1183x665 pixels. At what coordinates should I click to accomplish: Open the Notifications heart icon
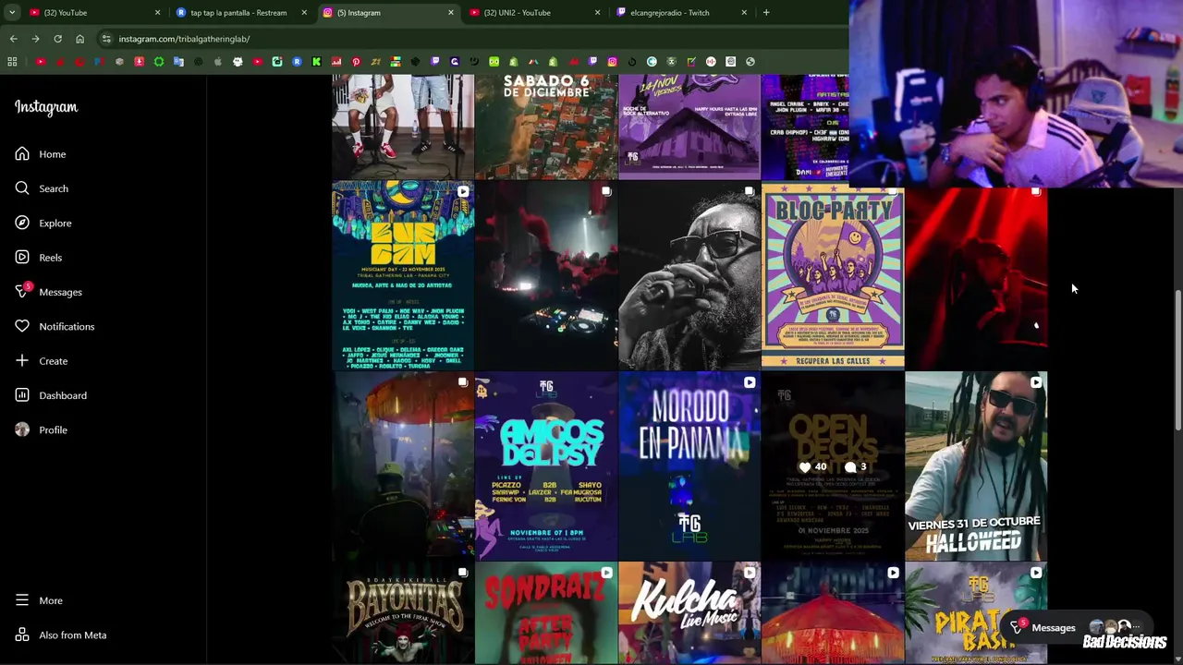pyautogui.click(x=22, y=326)
